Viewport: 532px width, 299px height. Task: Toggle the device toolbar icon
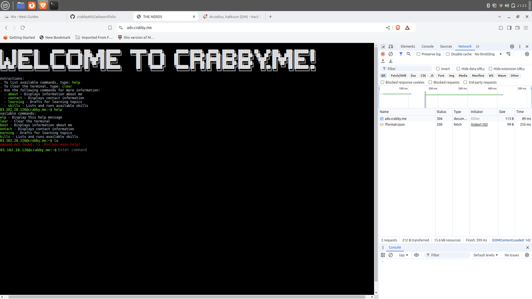tap(391, 47)
